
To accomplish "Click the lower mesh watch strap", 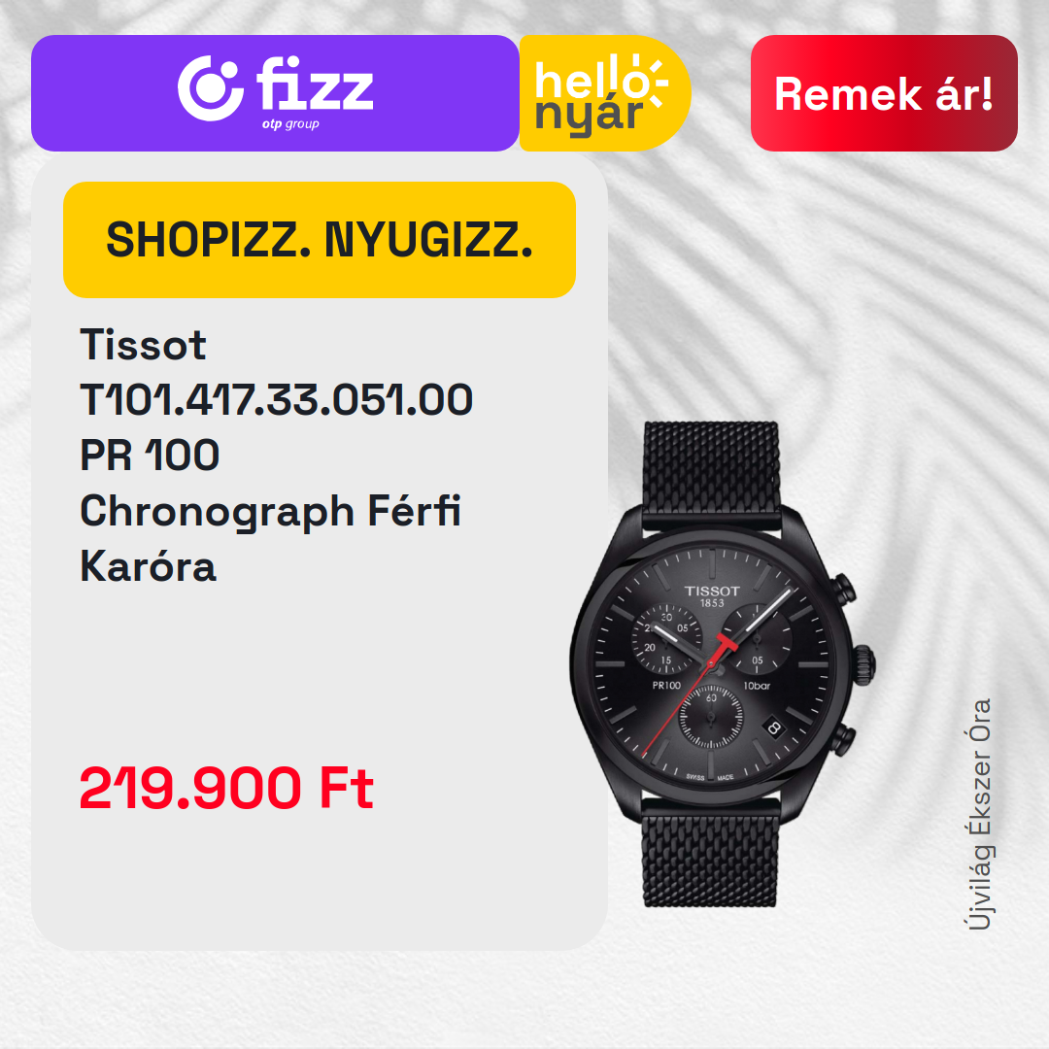I will (710, 855).
